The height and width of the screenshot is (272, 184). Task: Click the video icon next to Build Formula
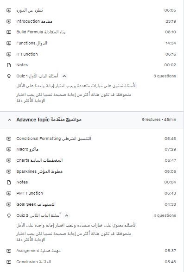pyautogui.click(x=9, y=32)
